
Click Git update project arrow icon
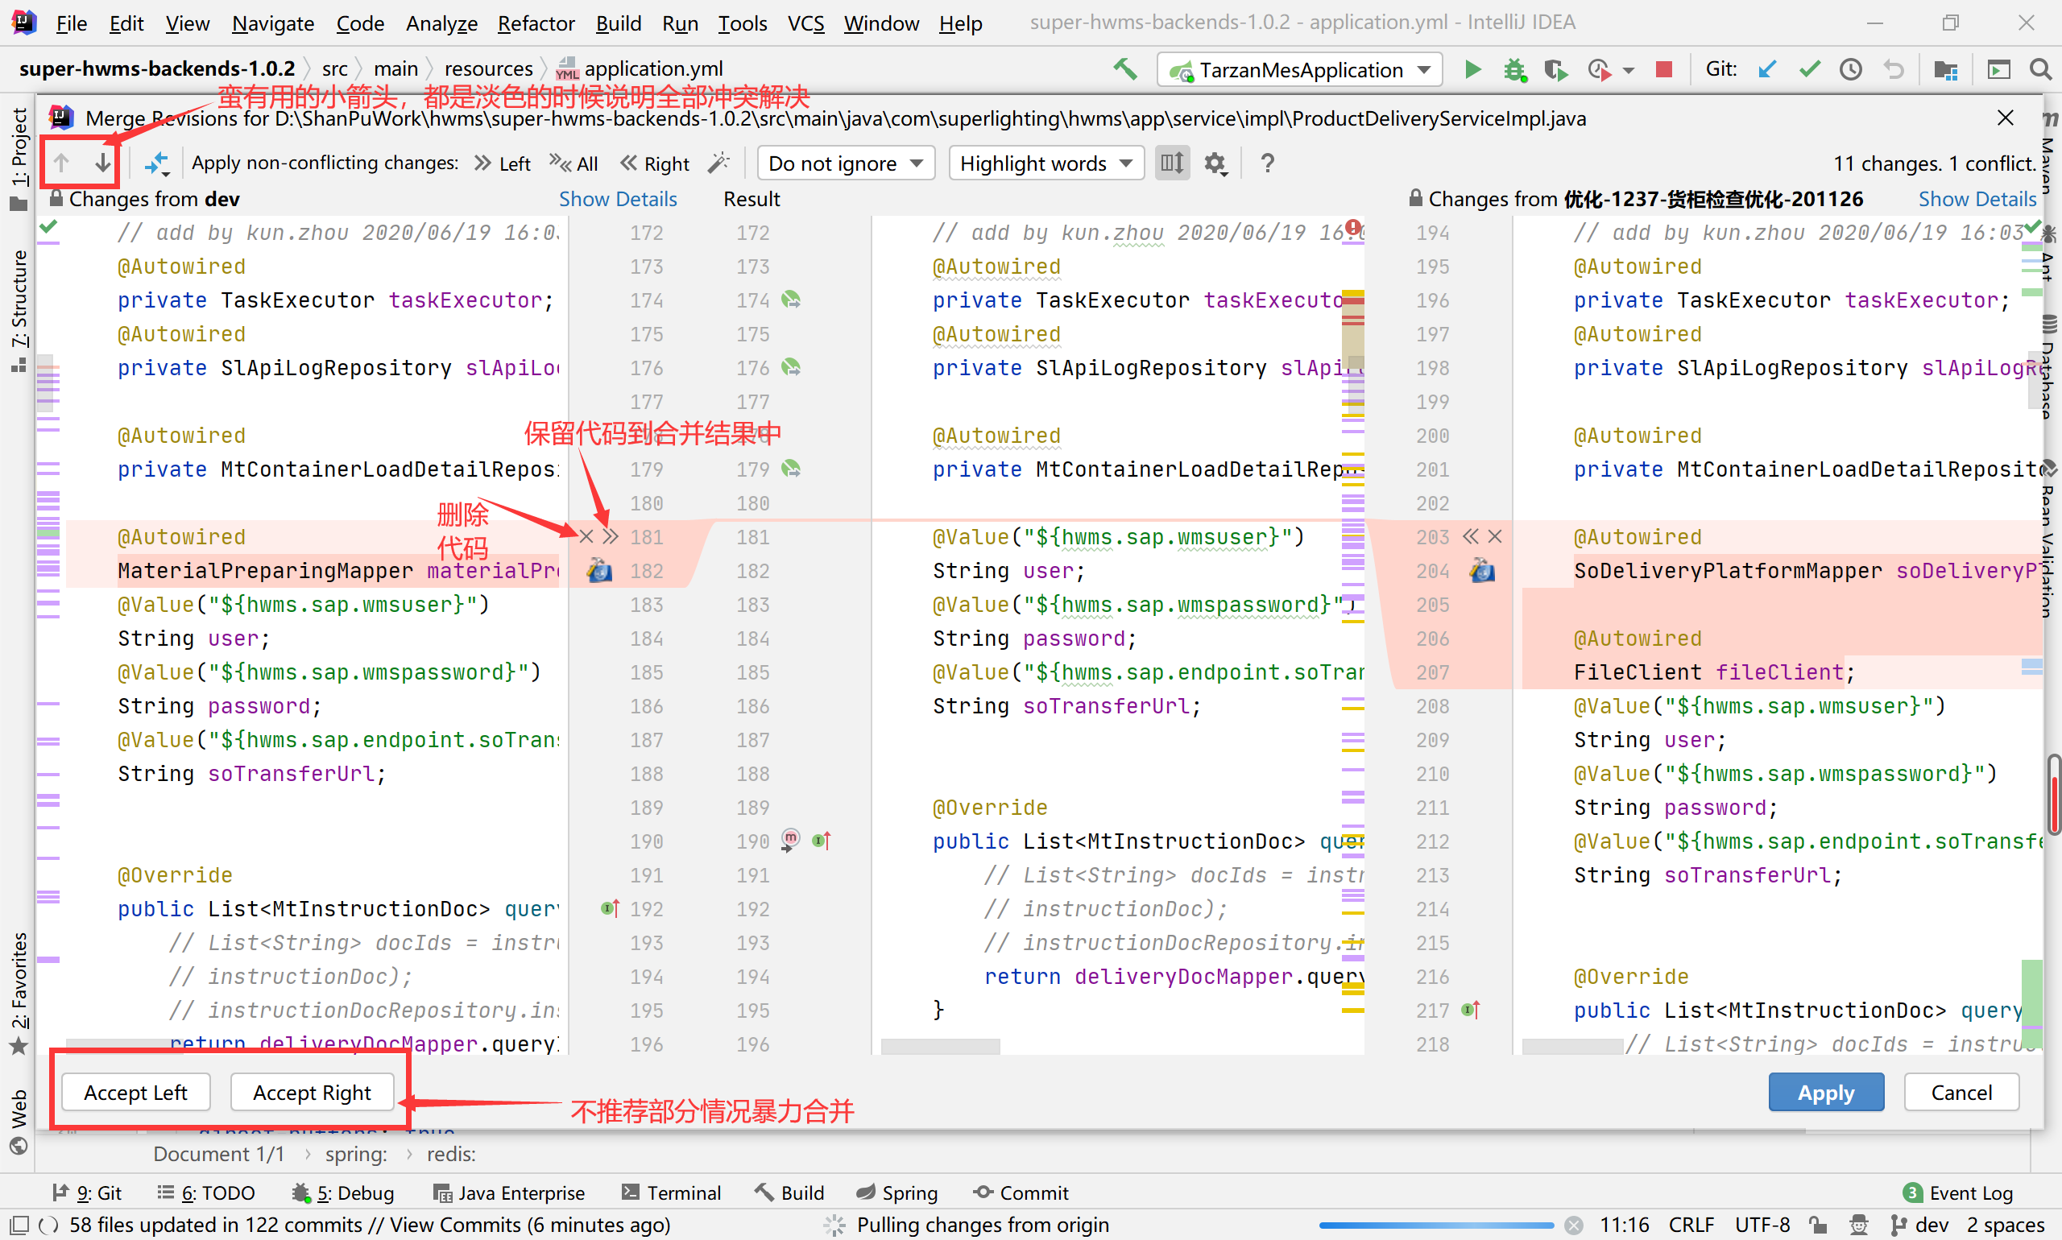coord(1767,69)
